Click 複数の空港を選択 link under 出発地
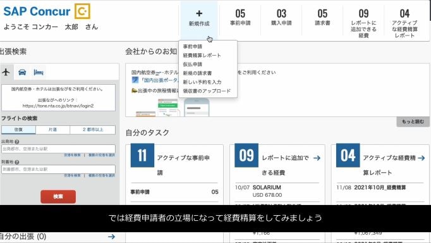The height and width of the screenshot is (243, 431). [101, 155]
